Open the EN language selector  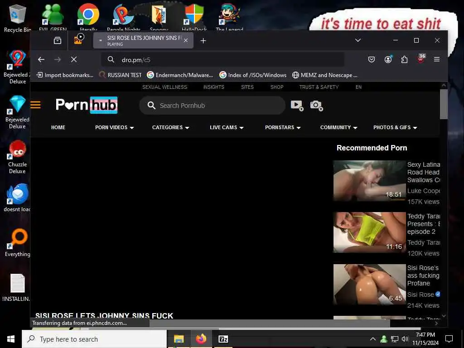(358, 87)
